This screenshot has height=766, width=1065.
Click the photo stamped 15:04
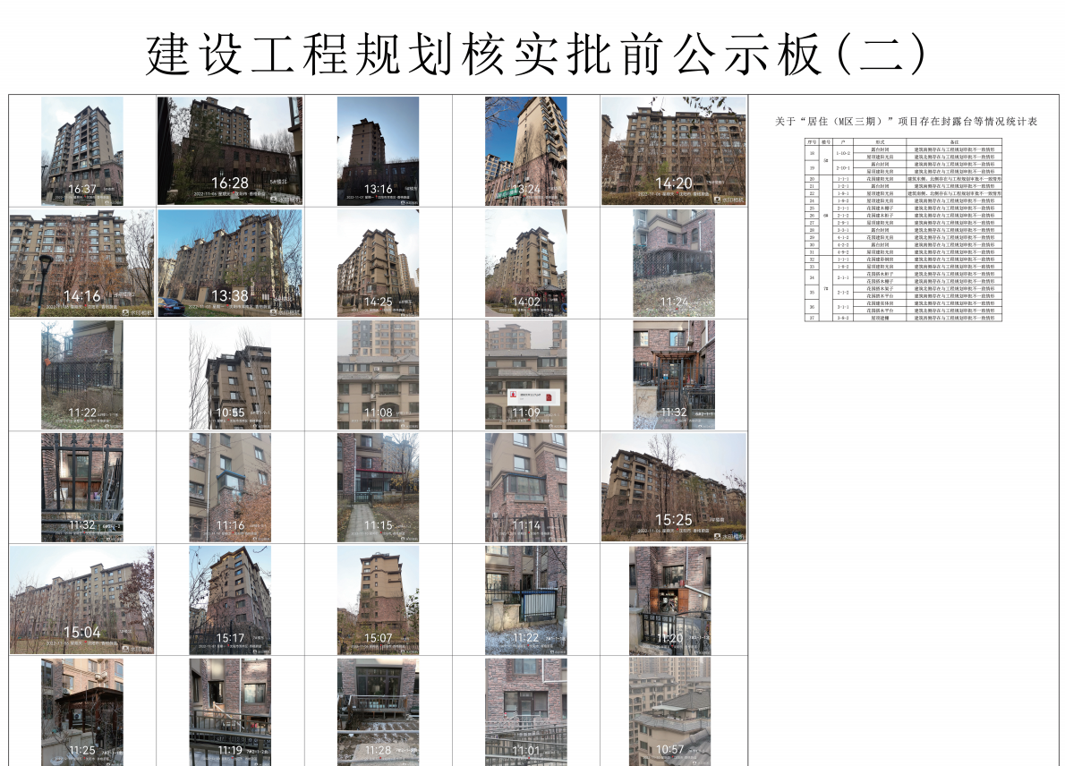[x=82, y=600]
